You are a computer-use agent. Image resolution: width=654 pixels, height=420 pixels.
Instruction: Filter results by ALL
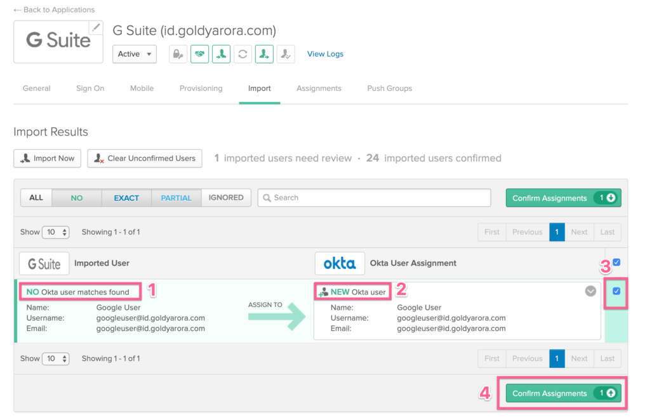tap(36, 198)
